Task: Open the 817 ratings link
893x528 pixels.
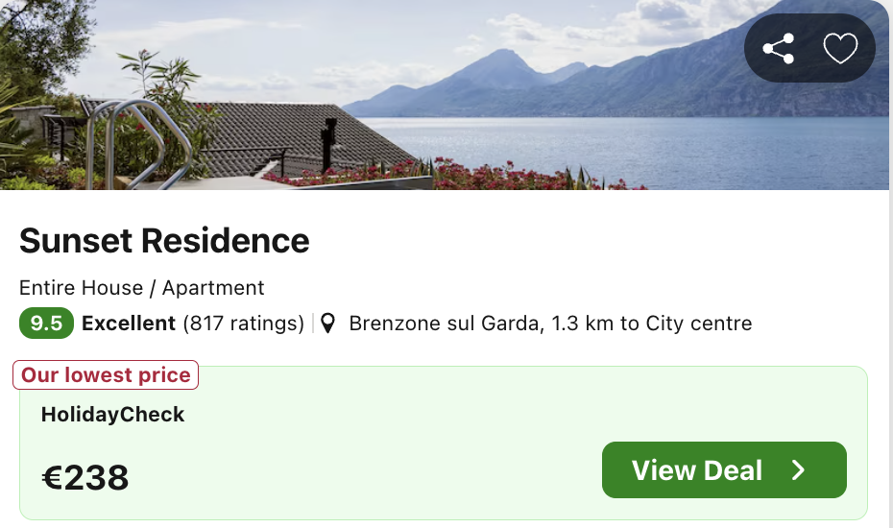Action: point(243,323)
